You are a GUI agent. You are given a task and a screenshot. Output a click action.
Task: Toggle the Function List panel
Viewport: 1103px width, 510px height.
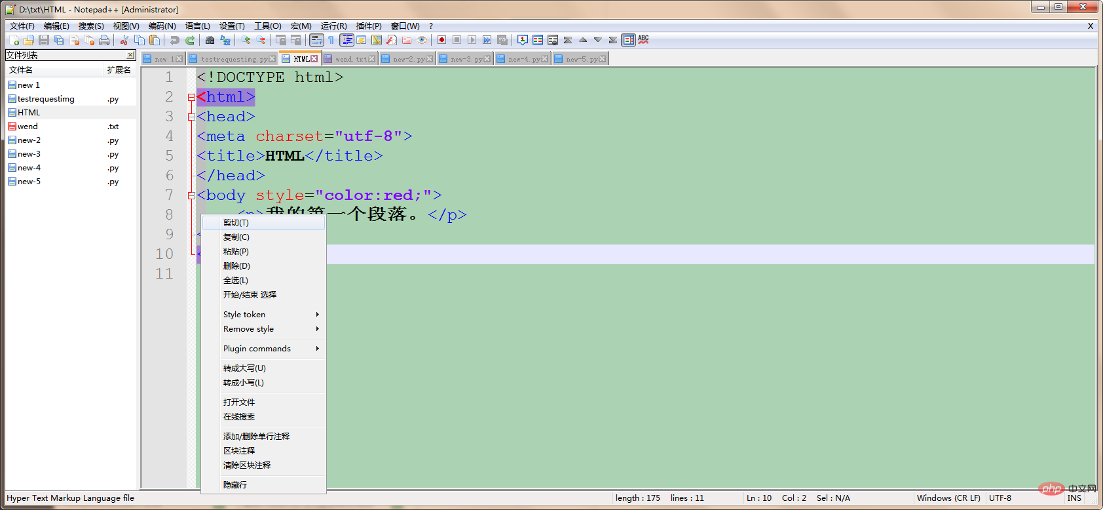391,40
